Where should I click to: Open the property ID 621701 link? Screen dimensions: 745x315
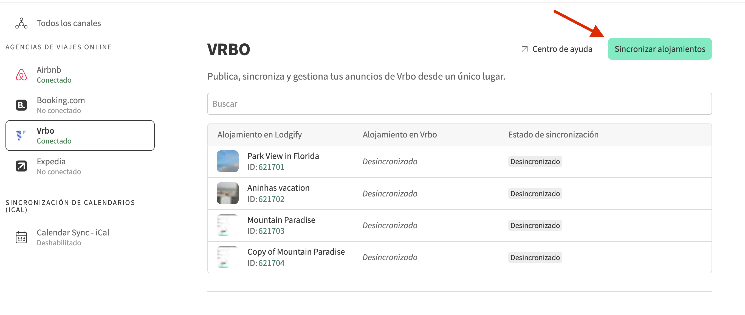click(271, 167)
